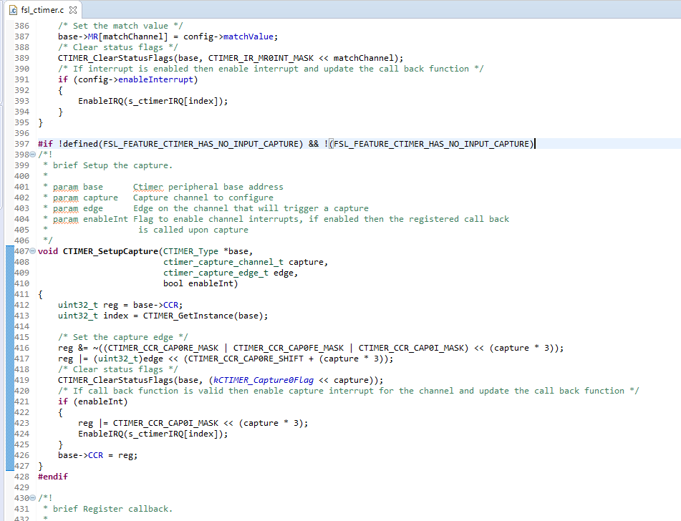Click the misspelled 'Ctimer' word on line 401
681x521 pixels.
[148, 187]
